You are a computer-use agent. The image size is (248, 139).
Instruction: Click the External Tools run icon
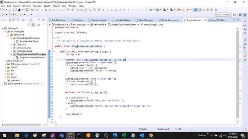(171, 10)
